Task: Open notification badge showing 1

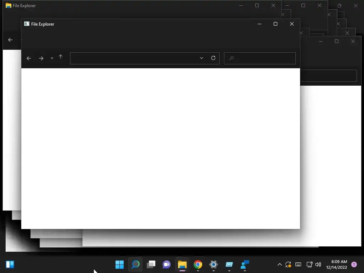Action: 354,264
